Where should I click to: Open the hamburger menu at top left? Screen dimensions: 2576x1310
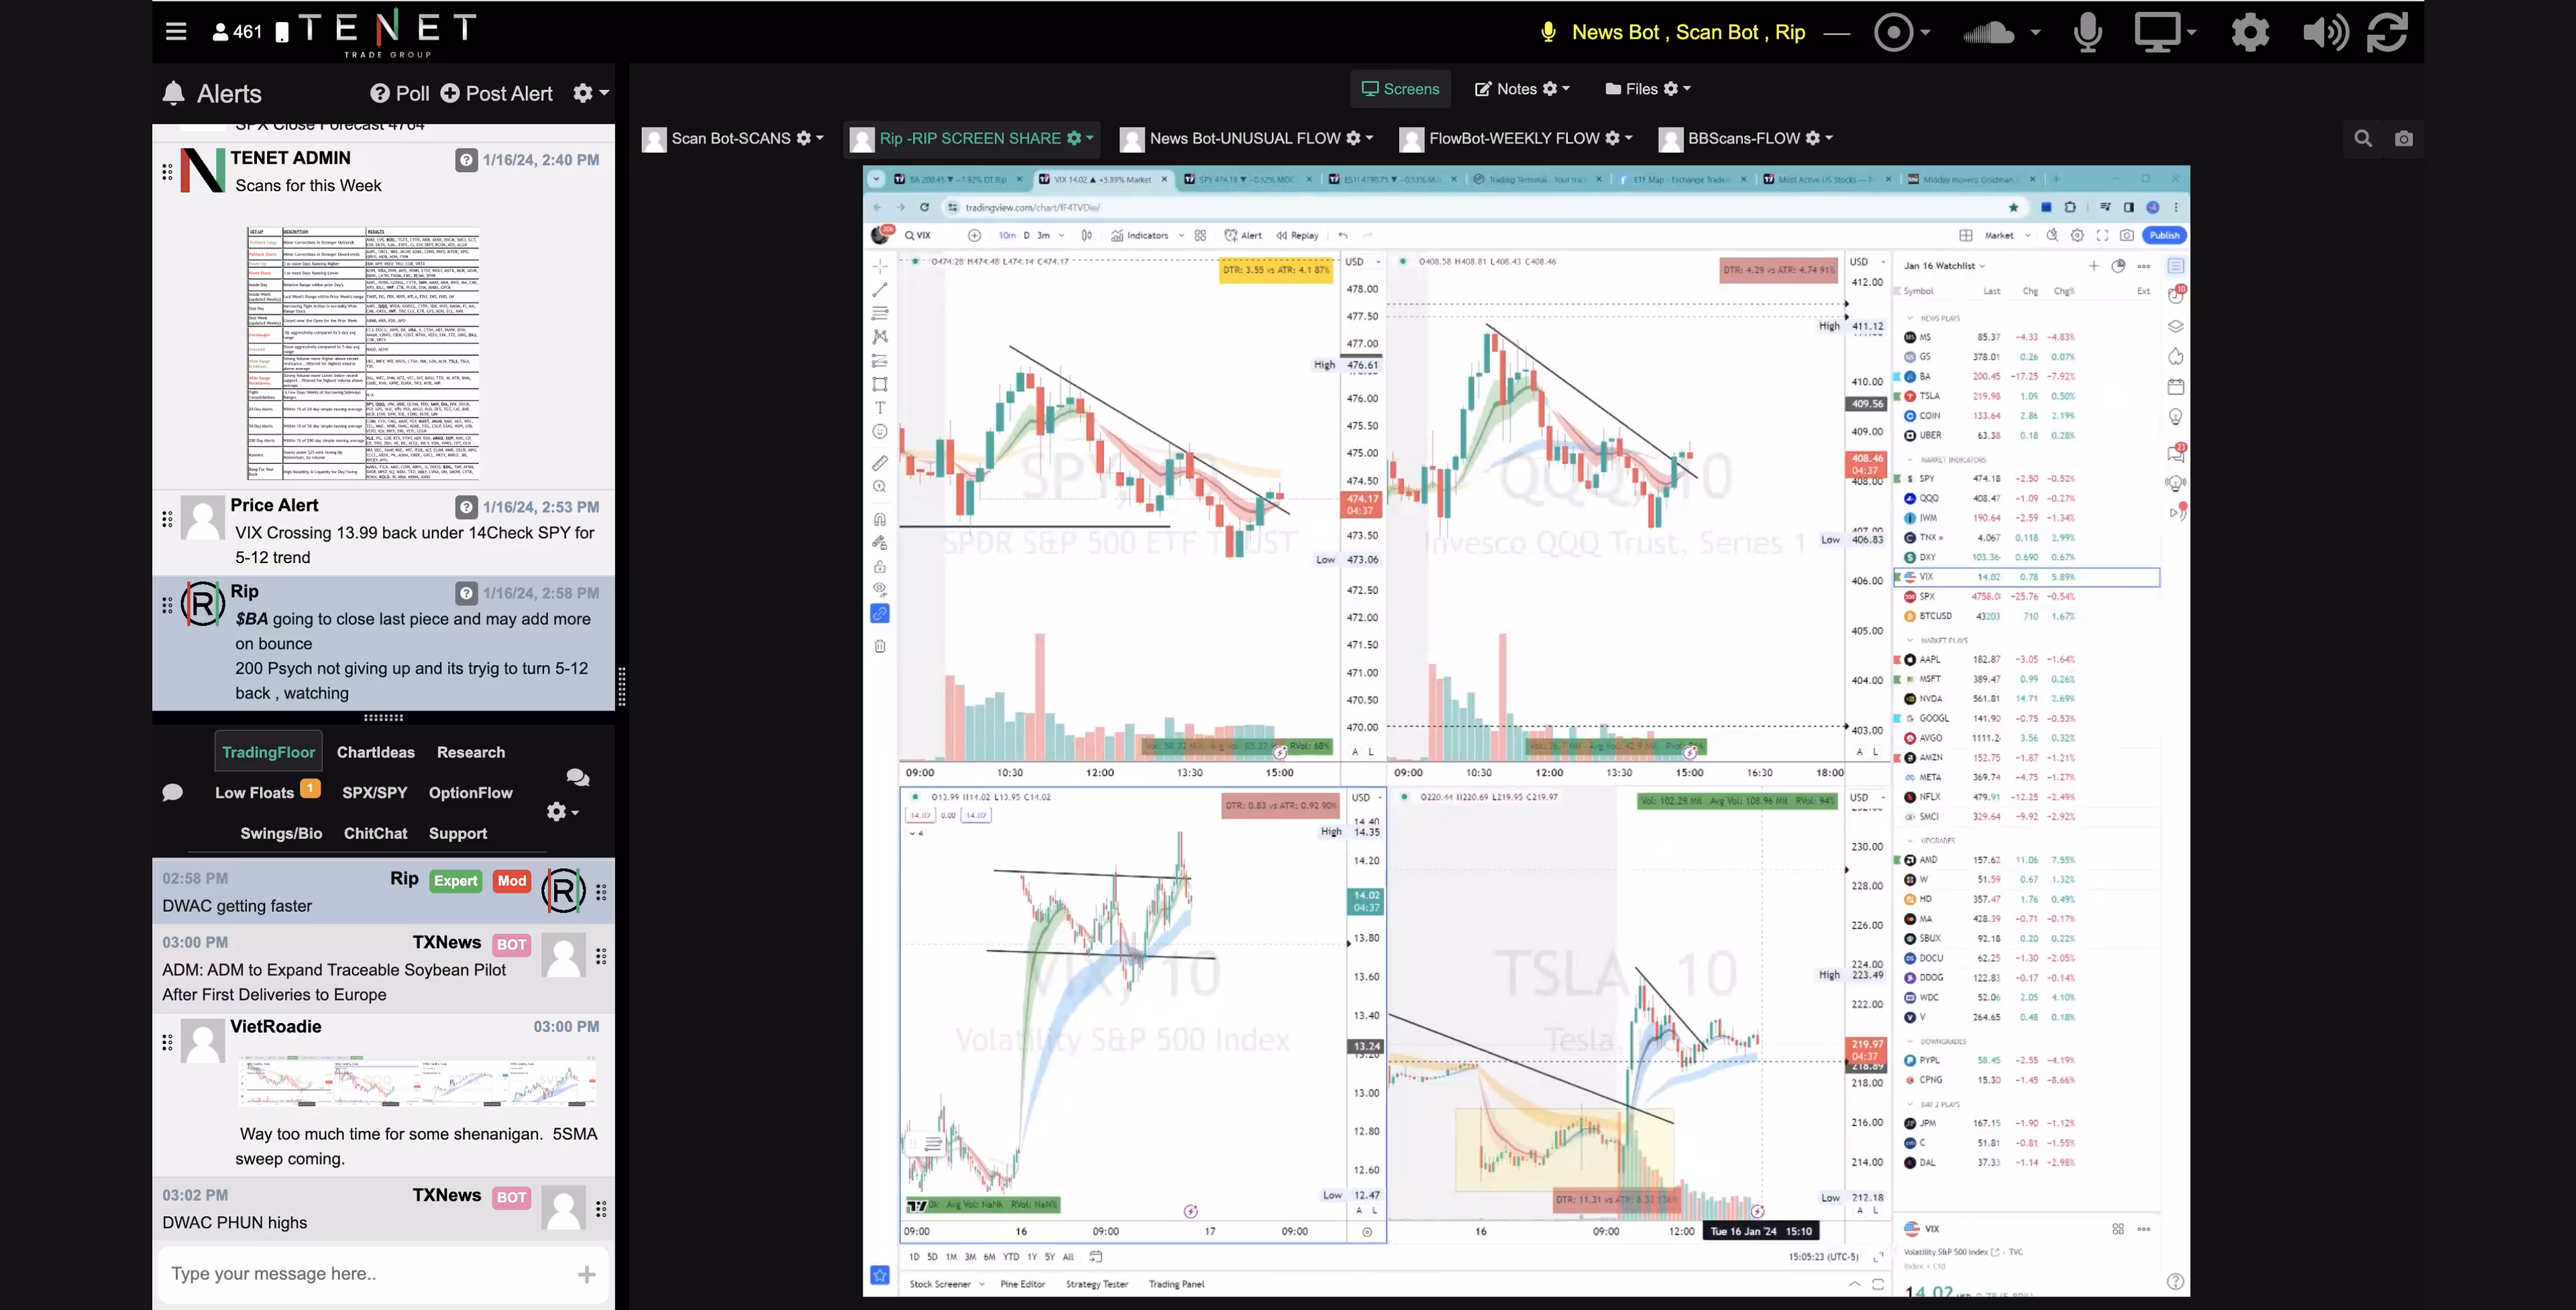tap(176, 31)
